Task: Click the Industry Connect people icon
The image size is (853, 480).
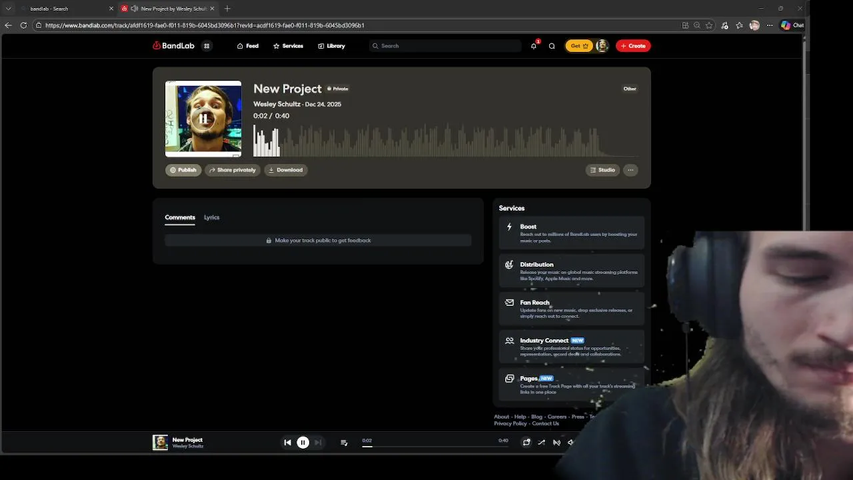Action: pos(509,341)
